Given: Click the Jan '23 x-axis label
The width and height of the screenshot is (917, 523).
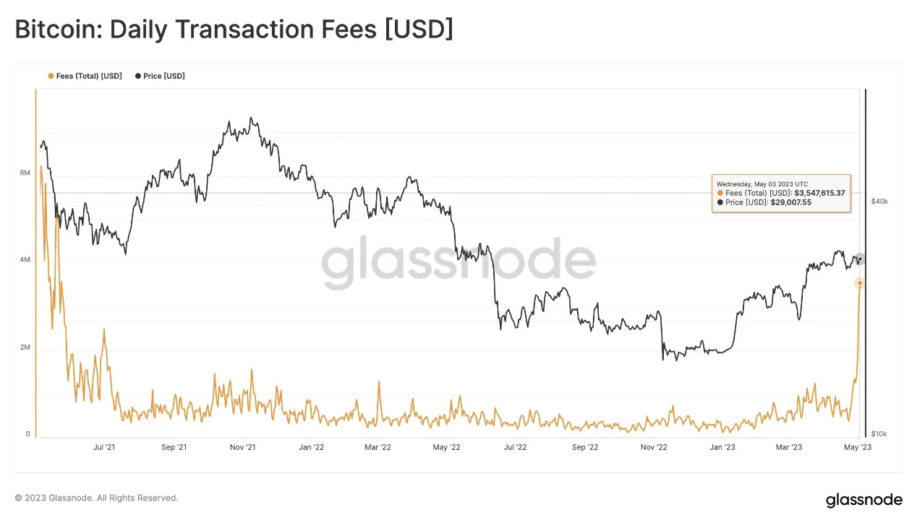Looking at the screenshot, I should click(x=722, y=448).
